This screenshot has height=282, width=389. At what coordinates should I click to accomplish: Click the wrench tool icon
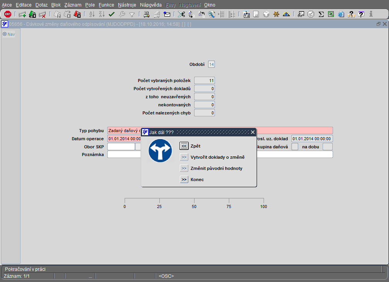(x=122, y=14)
